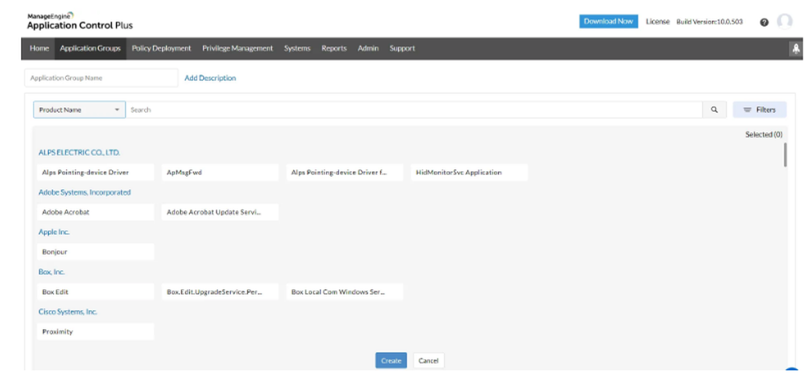Click the Create button

point(390,360)
